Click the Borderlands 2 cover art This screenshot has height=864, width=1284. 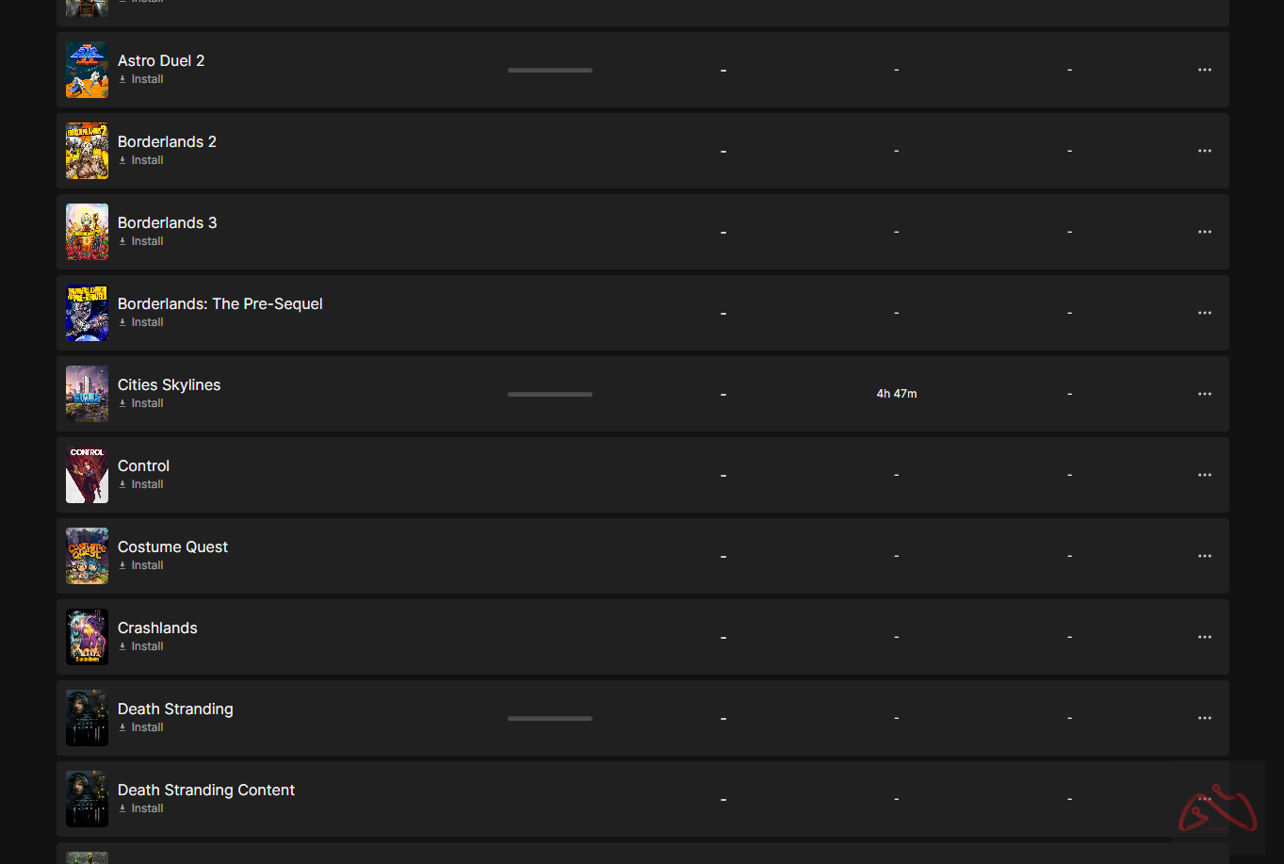(87, 151)
